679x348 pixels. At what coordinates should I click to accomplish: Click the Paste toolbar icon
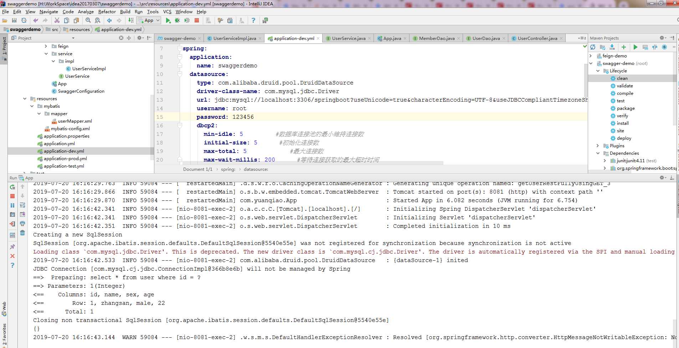point(76,21)
